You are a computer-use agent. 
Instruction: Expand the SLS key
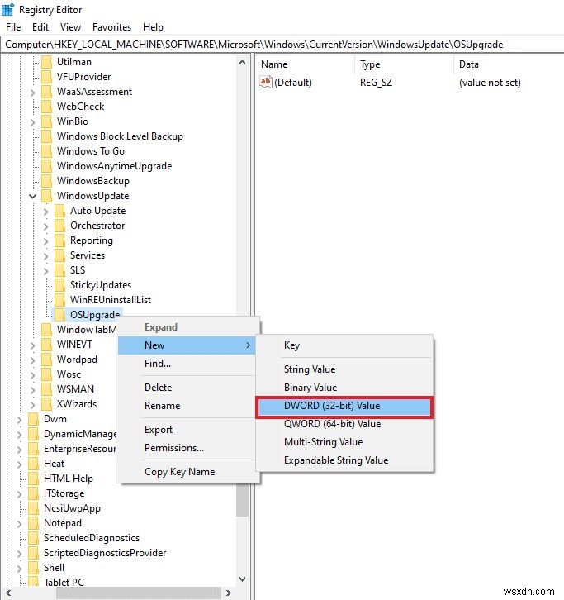point(46,271)
